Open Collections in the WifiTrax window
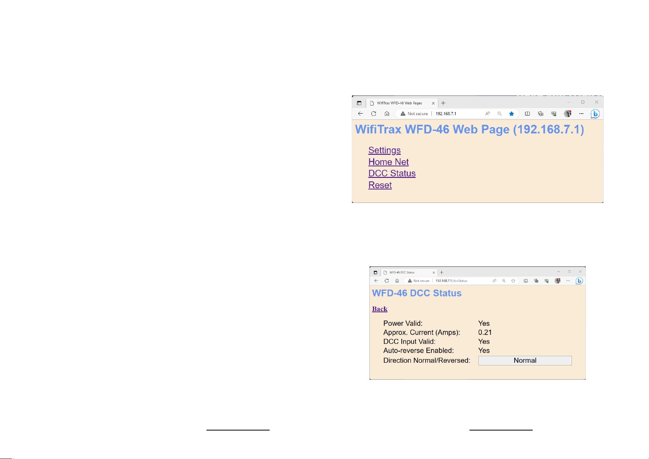The image size is (649, 459). (x=541, y=114)
